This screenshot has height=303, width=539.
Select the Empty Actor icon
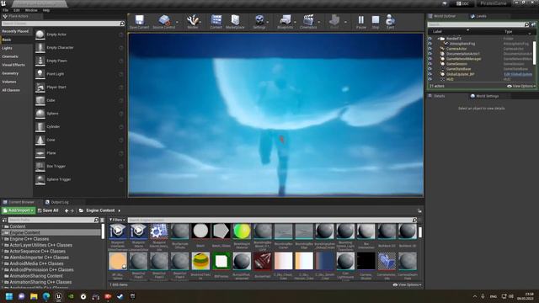(x=40, y=35)
